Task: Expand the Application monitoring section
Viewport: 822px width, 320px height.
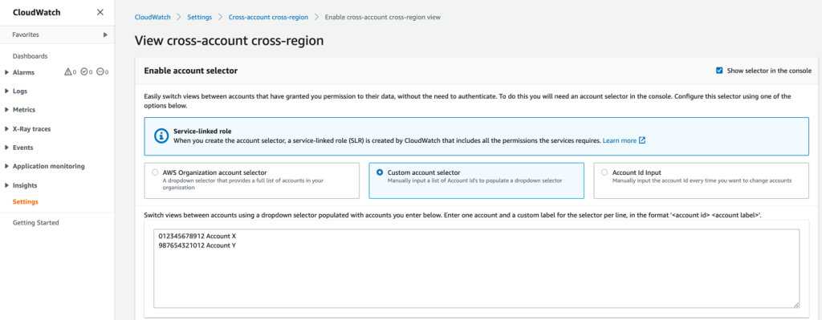Action: [6, 167]
